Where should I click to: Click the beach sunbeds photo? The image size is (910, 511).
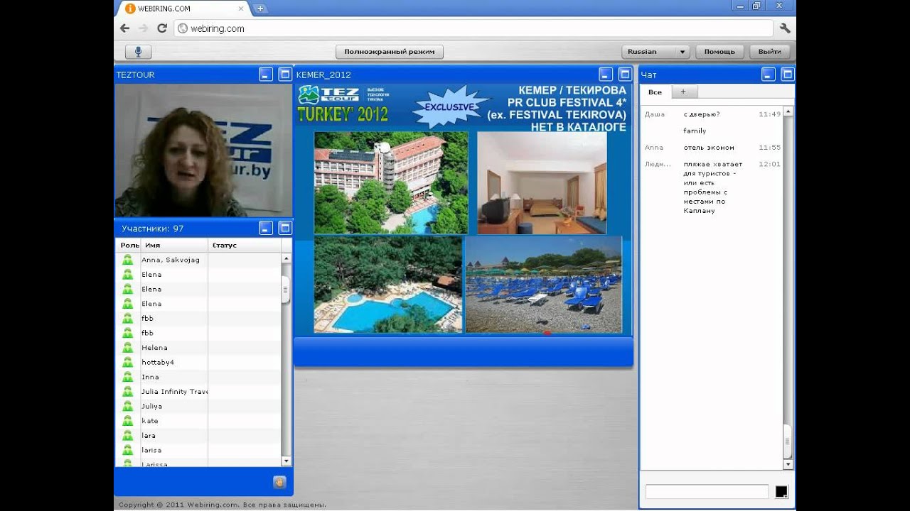pos(544,285)
